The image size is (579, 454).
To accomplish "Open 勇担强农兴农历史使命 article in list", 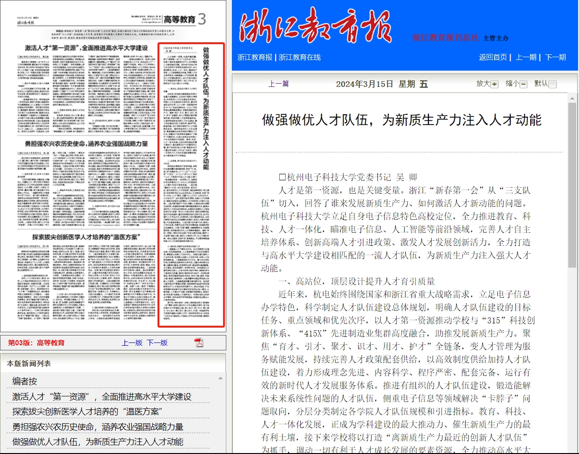I will pyautogui.click(x=98, y=427).
